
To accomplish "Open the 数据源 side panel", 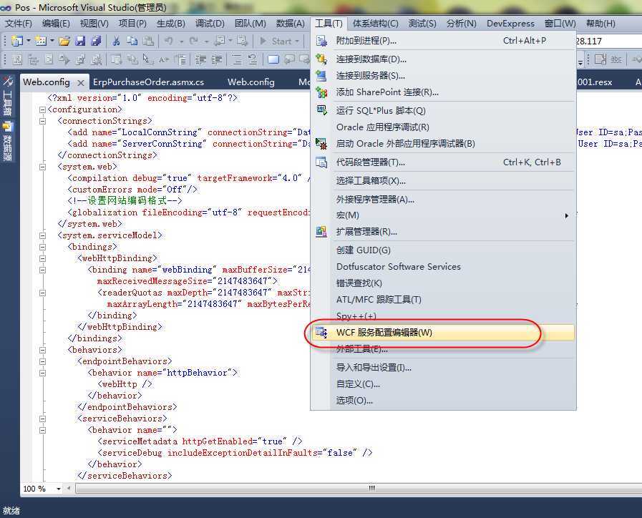I will [x=8, y=142].
